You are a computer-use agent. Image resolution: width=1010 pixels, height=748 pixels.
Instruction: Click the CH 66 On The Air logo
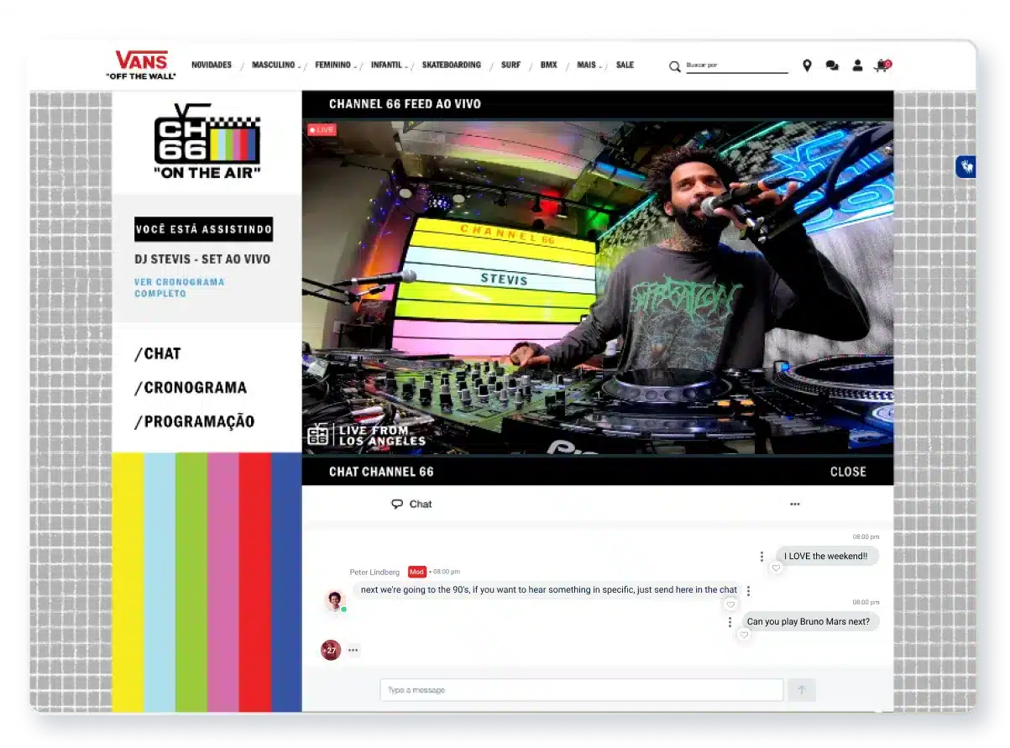(207, 140)
